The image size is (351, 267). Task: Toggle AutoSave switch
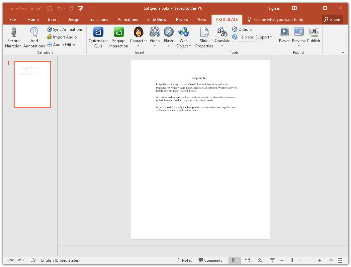pyautogui.click(x=36, y=9)
